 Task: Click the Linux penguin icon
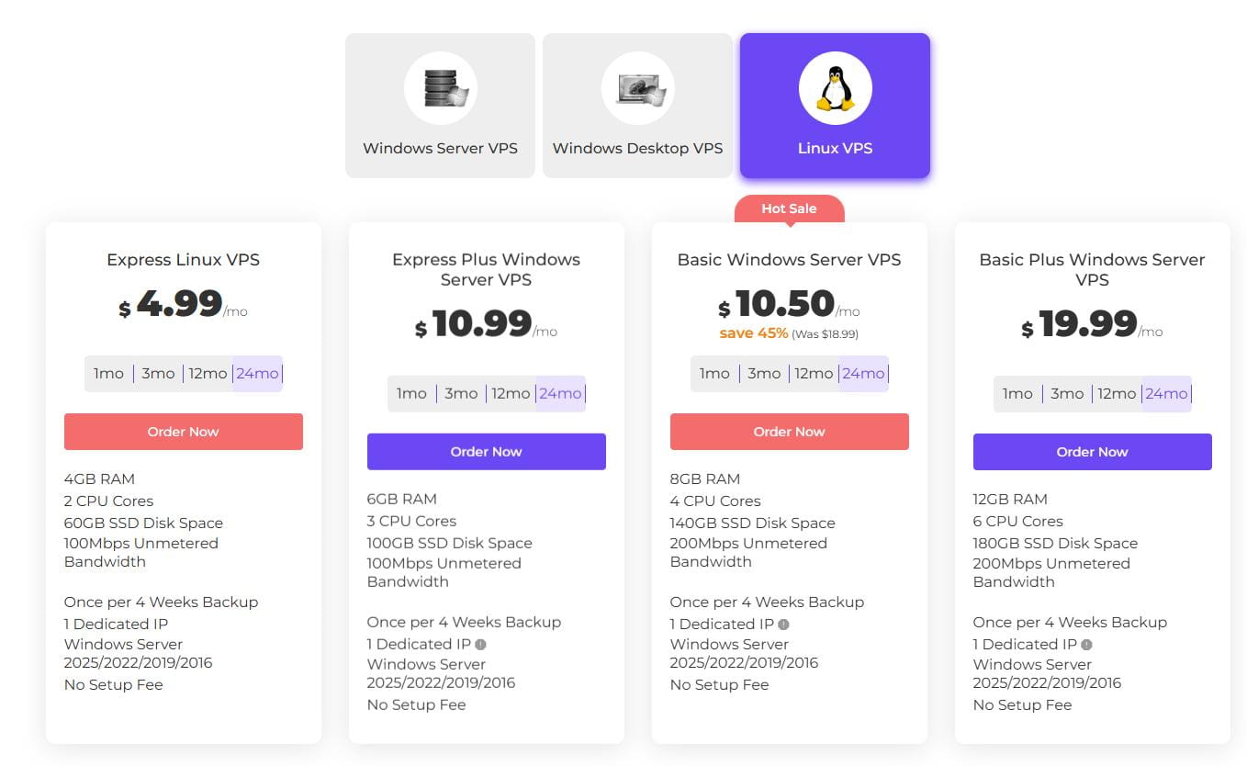click(x=835, y=88)
